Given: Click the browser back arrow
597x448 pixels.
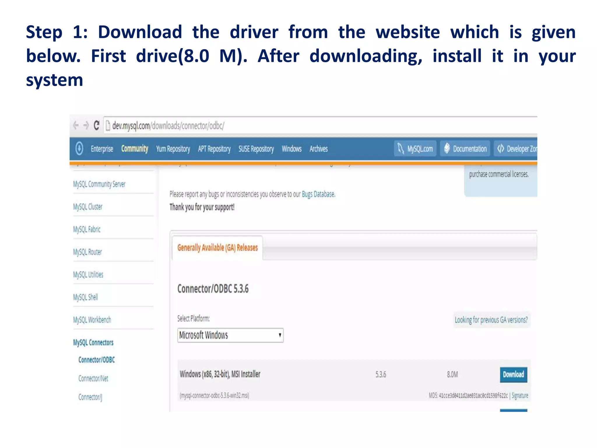Looking at the screenshot, I should click(76, 125).
